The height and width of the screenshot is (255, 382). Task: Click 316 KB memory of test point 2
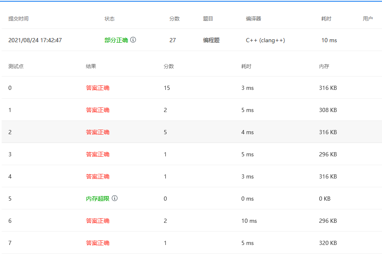[328, 132]
